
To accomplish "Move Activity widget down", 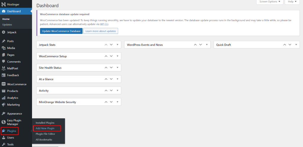I will click(111, 90).
